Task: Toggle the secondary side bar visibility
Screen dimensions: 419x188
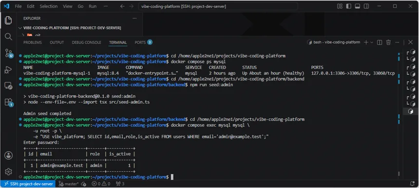Action: pyautogui.click(x=366, y=6)
